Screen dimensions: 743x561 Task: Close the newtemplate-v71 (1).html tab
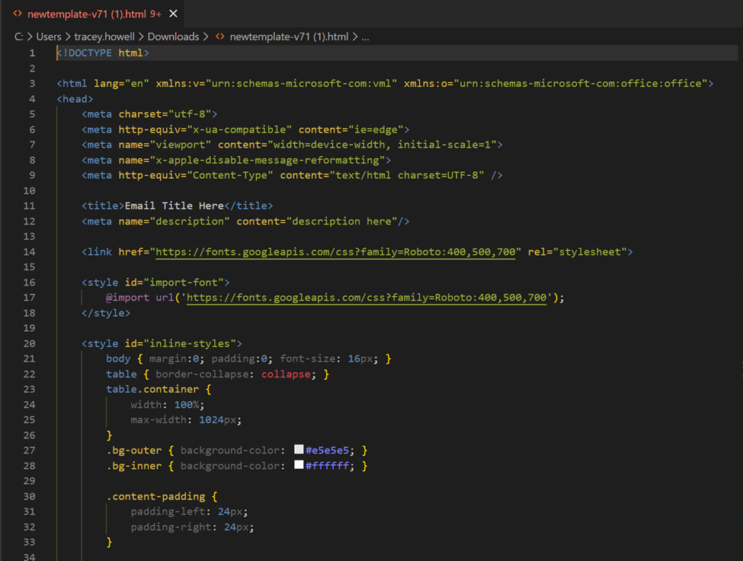[x=174, y=14]
